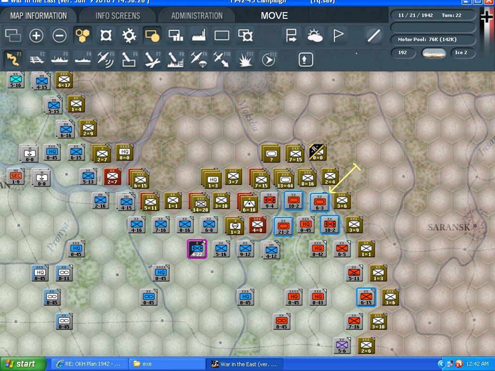This screenshot has width=495, height=371.
Task: Select the Soviet 4=17 unit
Action: point(64,80)
